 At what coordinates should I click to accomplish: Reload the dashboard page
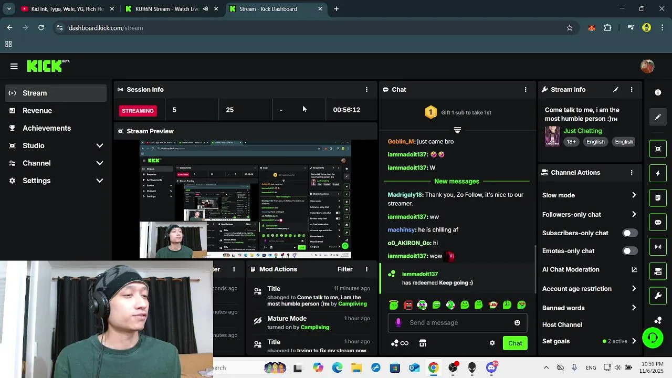[x=41, y=28]
